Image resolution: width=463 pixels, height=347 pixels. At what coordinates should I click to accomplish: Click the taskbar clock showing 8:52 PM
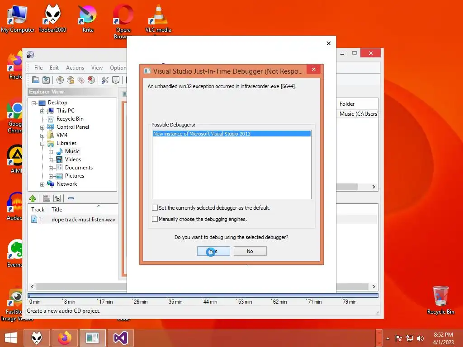(x=443, y=338)
